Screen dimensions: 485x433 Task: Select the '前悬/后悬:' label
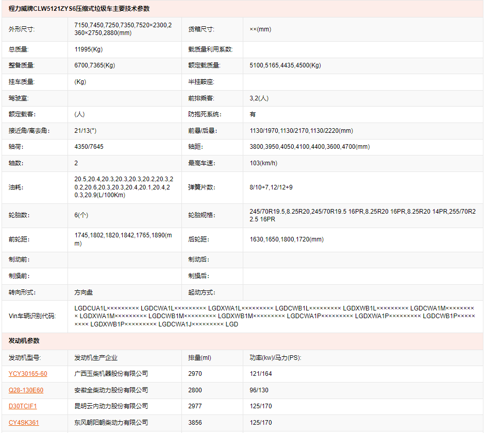click(203, 131)
